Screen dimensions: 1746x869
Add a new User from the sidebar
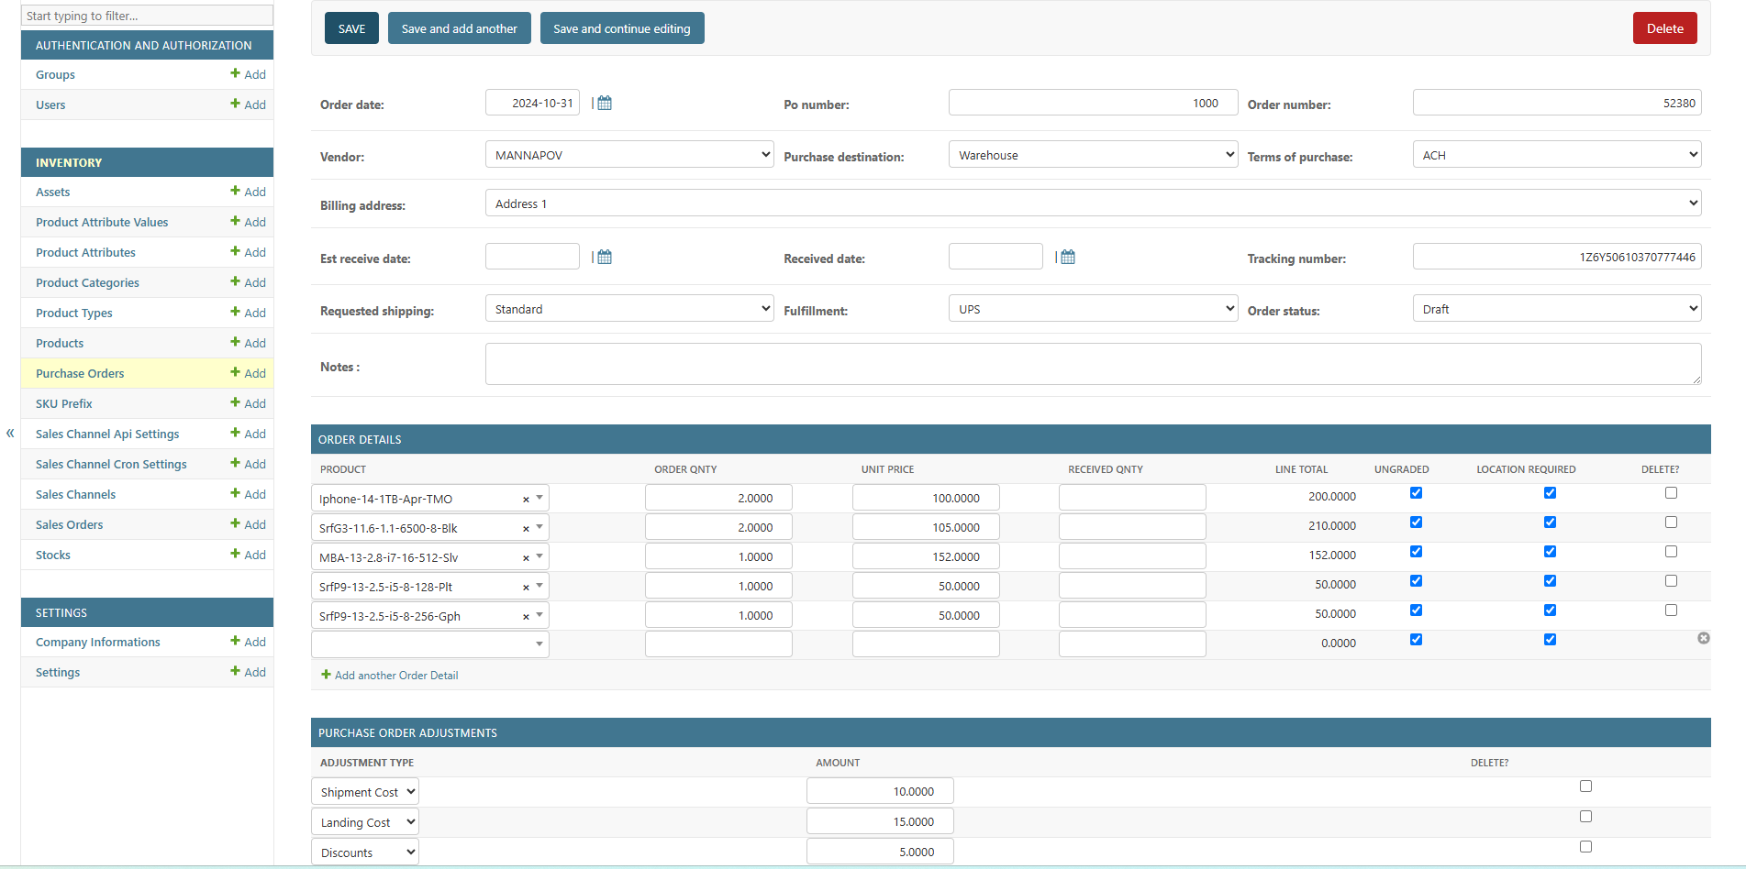click(248, 104)
